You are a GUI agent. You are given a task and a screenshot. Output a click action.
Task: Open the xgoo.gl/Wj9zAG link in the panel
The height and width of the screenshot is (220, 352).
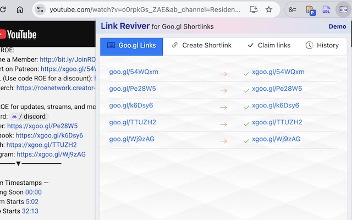coord(276,139)
